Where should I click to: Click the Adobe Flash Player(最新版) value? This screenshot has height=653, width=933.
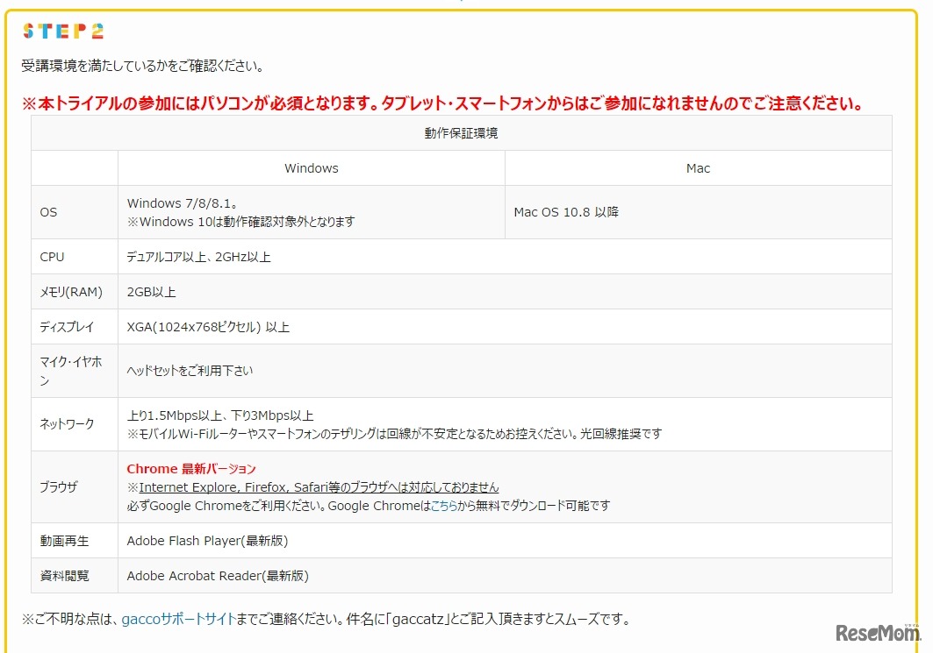(207, 541)
